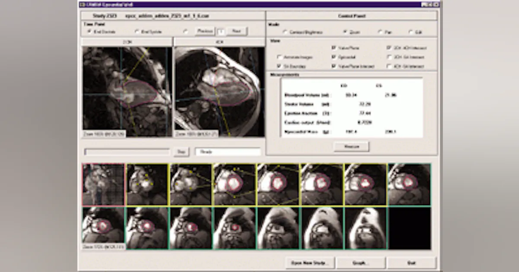The width and height of the screenshot is (519, 272).
Task: Choose Pan mode
Action: tap(380, 32)
